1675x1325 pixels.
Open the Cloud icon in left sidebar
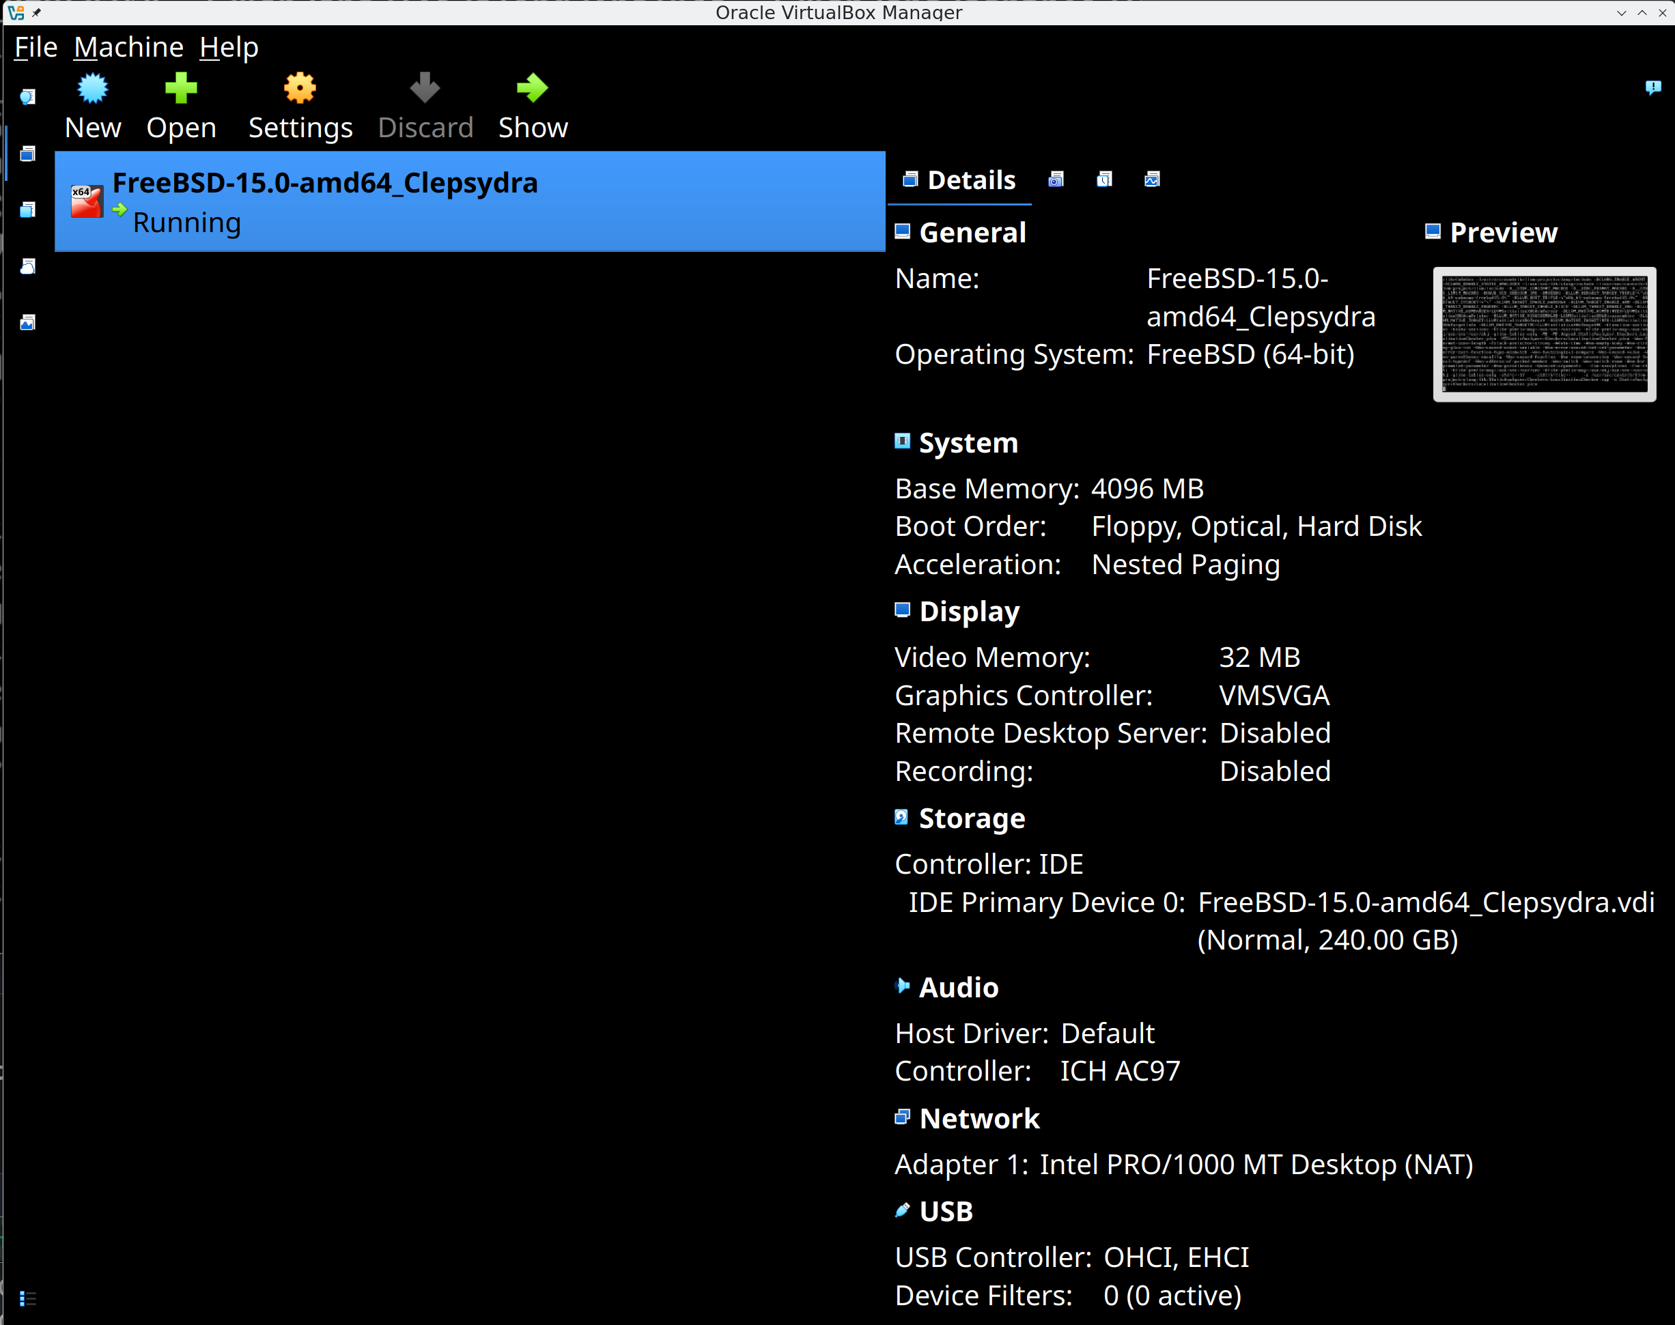tap(28, 266)
